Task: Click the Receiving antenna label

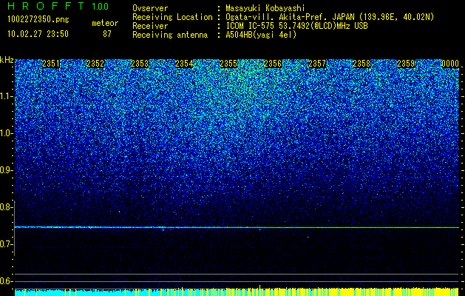Action: point(170,35)
